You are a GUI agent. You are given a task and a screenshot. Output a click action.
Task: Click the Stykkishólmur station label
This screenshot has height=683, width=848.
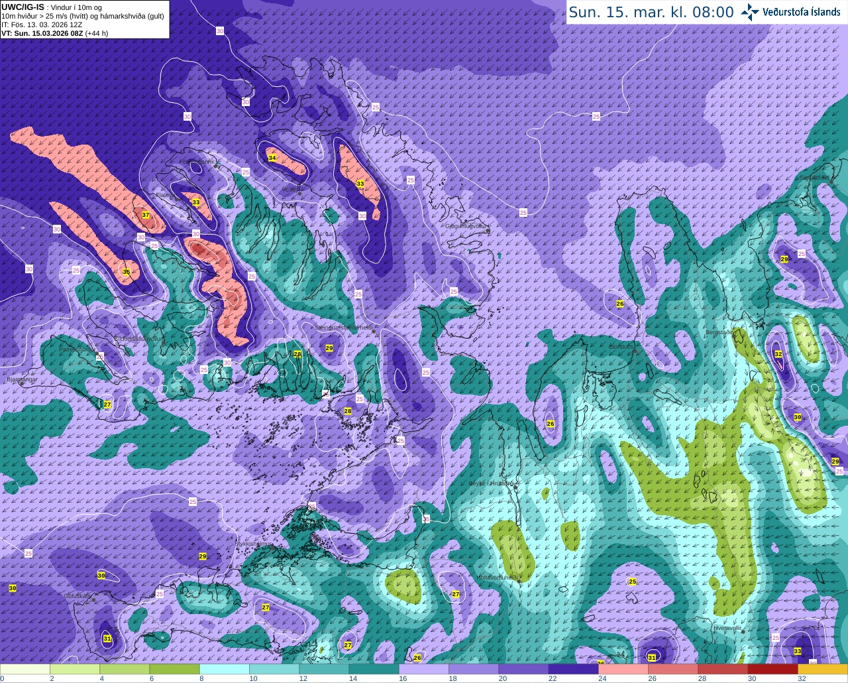pyautogui.click(x=254, y=544)
